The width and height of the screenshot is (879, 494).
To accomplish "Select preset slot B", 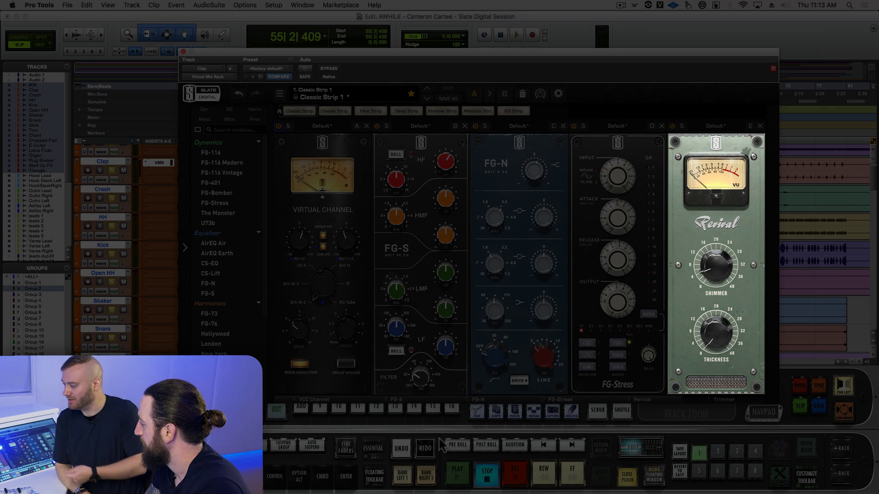I will click(505, 94).
